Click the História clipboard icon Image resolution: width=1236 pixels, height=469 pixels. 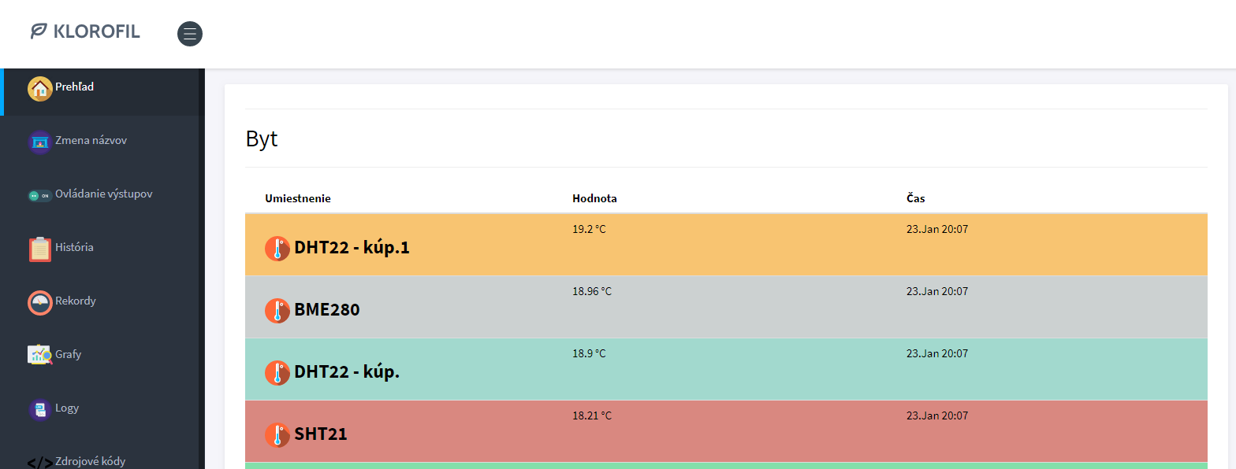point(40,249)
